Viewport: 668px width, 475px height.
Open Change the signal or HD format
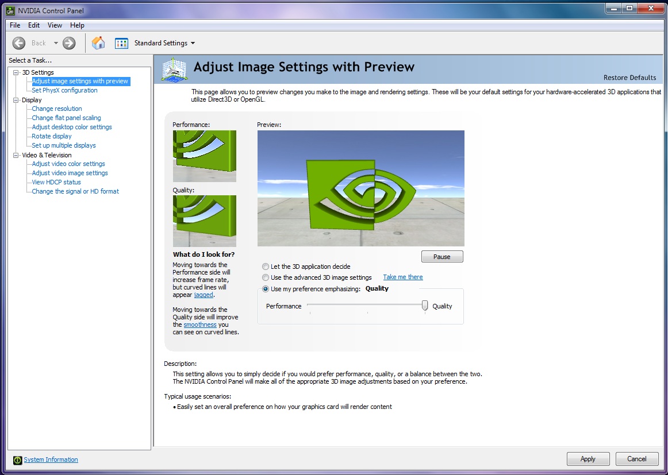(x=75, y=191)
